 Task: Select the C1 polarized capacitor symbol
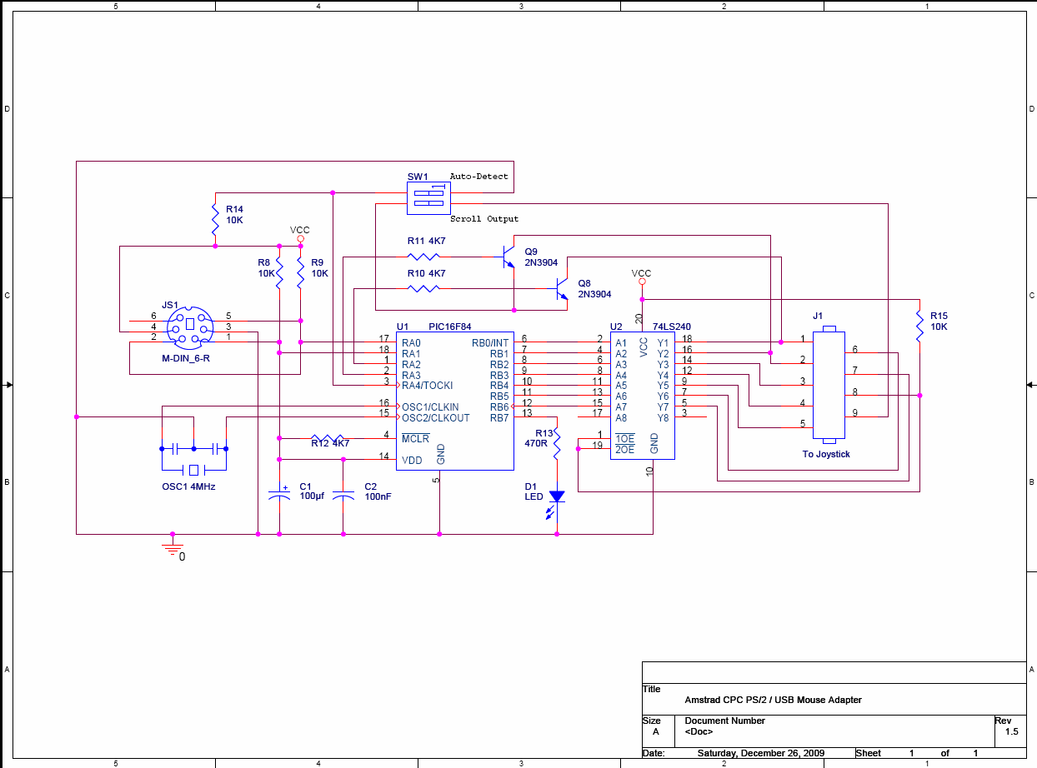[279, 494]
